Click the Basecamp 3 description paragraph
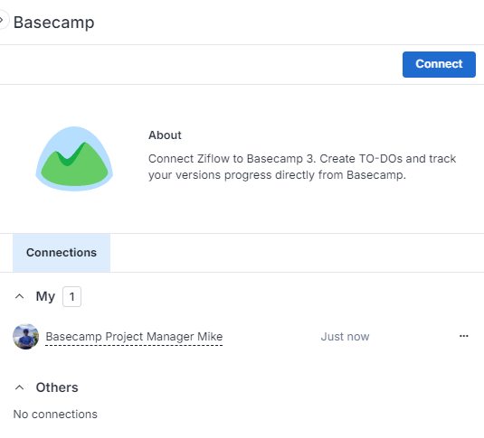The image size is (484, 438). click(x=302, y=167)
